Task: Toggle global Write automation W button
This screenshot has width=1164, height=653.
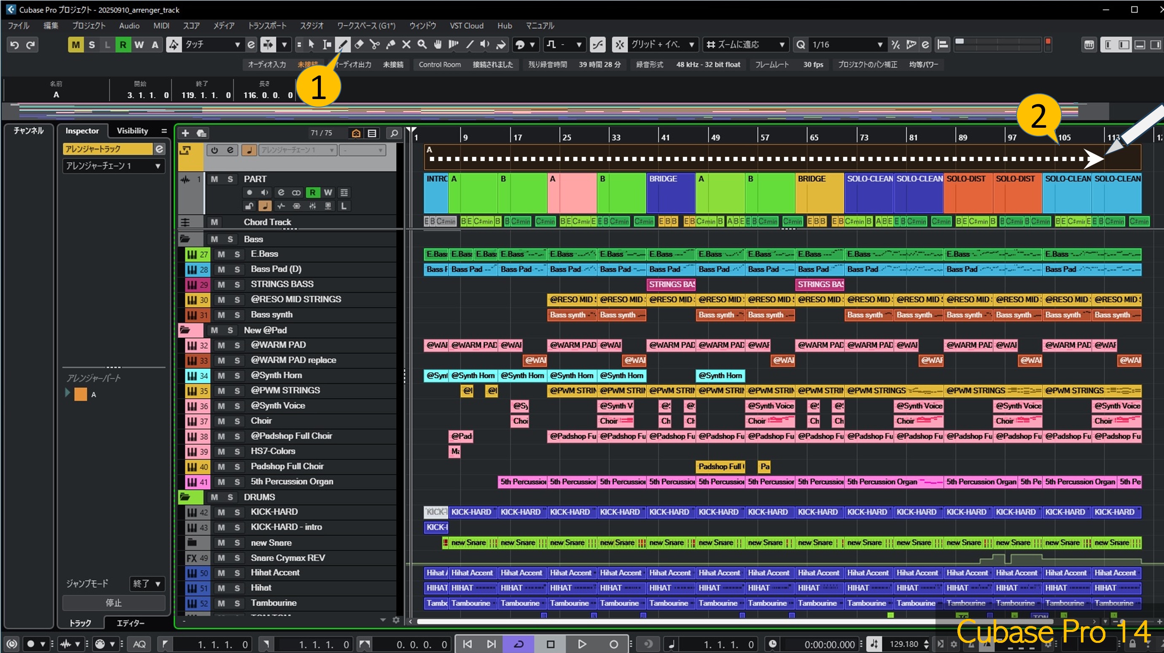Action: tap(139, 44)
